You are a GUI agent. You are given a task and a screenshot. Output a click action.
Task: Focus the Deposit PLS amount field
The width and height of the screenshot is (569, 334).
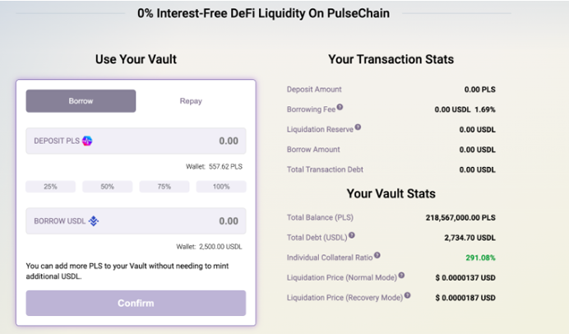(136, 141)
